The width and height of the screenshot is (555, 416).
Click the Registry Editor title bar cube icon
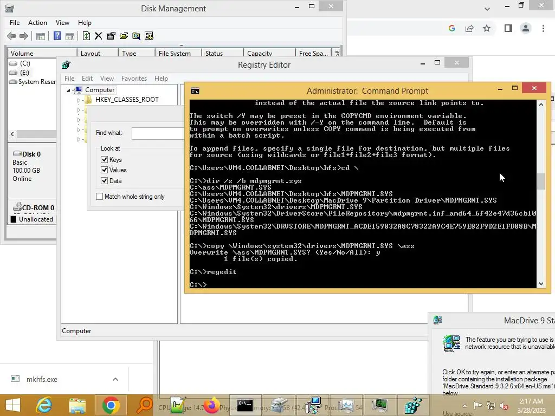(66, 65)
